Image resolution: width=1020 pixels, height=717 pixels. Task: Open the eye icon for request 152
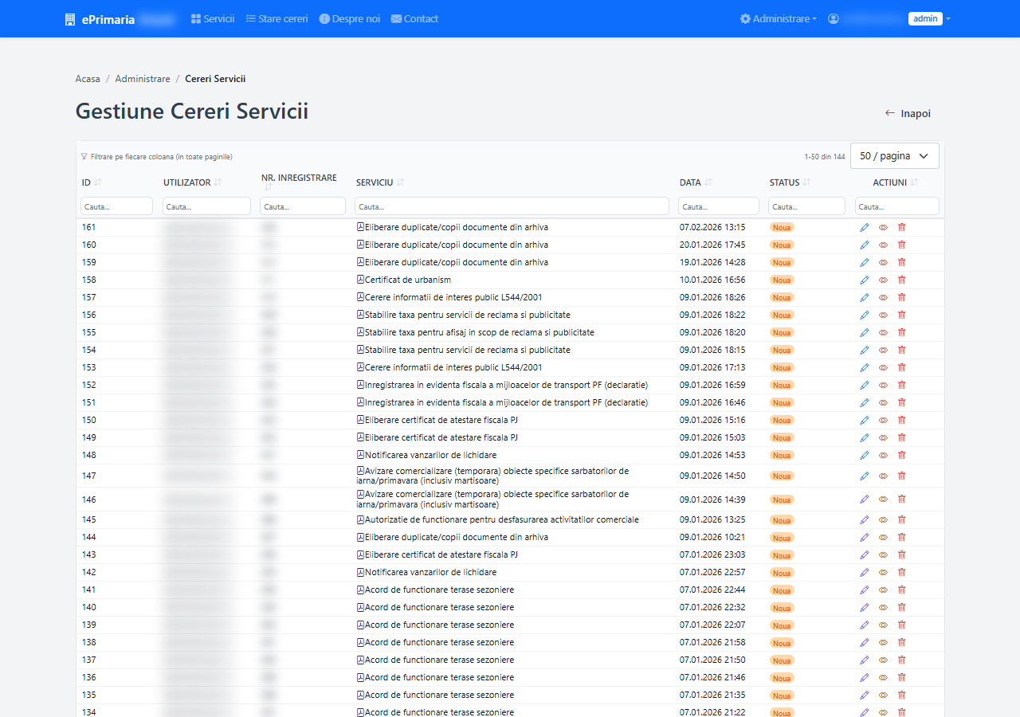click(883, 385)
